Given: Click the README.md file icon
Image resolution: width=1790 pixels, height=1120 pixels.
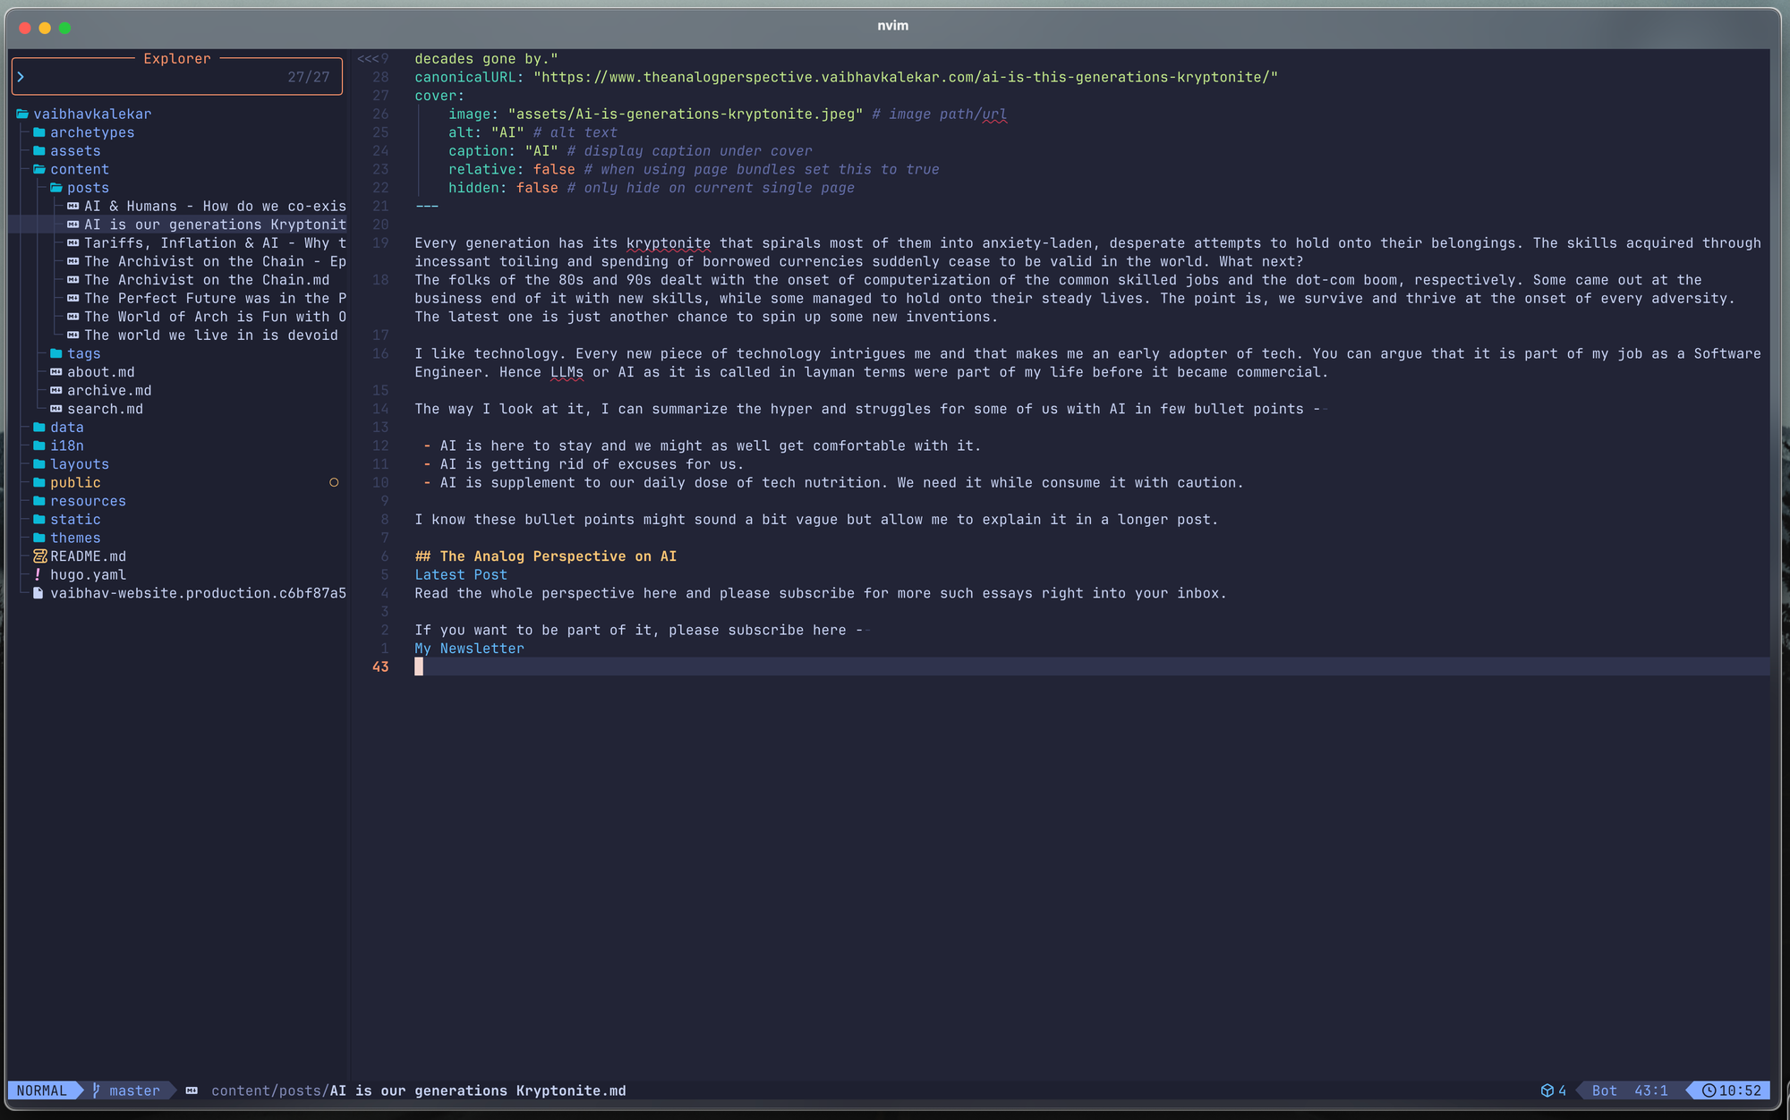Looking at the screenshot, I should pos(39,556).
